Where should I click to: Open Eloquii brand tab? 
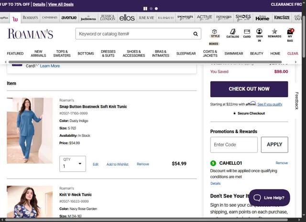pyautogui.click(x=166, y=18)
